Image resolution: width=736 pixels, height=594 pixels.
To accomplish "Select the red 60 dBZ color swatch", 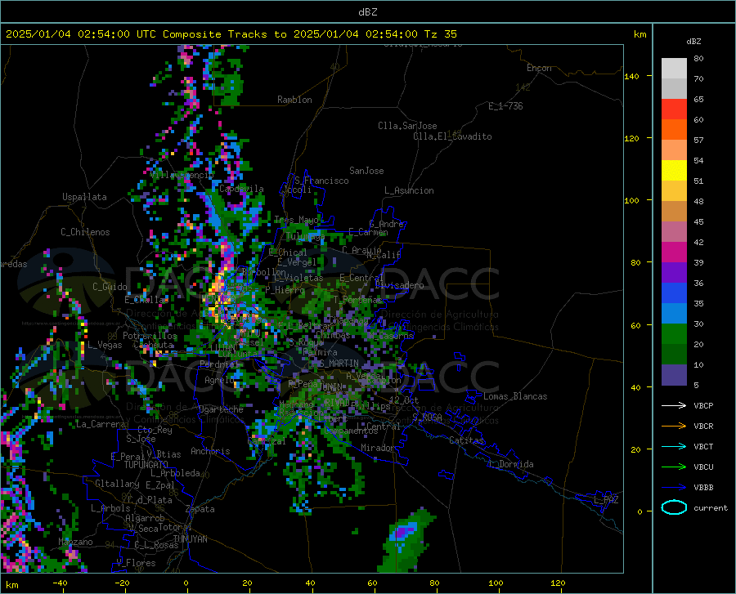I will [674, 109].
